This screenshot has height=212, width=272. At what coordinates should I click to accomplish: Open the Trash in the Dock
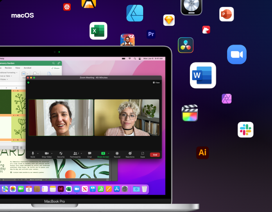[144, 189]
